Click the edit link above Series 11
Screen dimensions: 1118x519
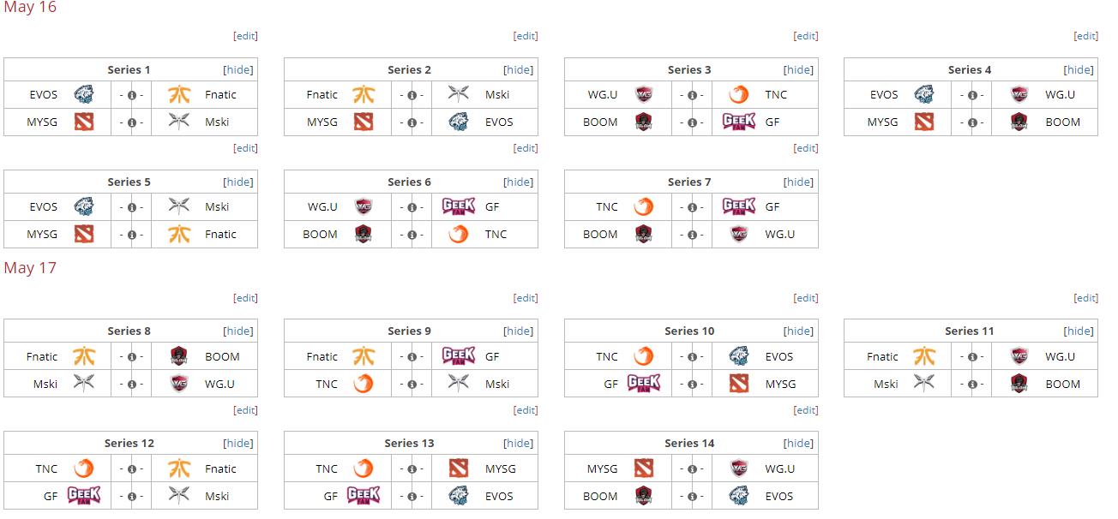coord(1086,298)
